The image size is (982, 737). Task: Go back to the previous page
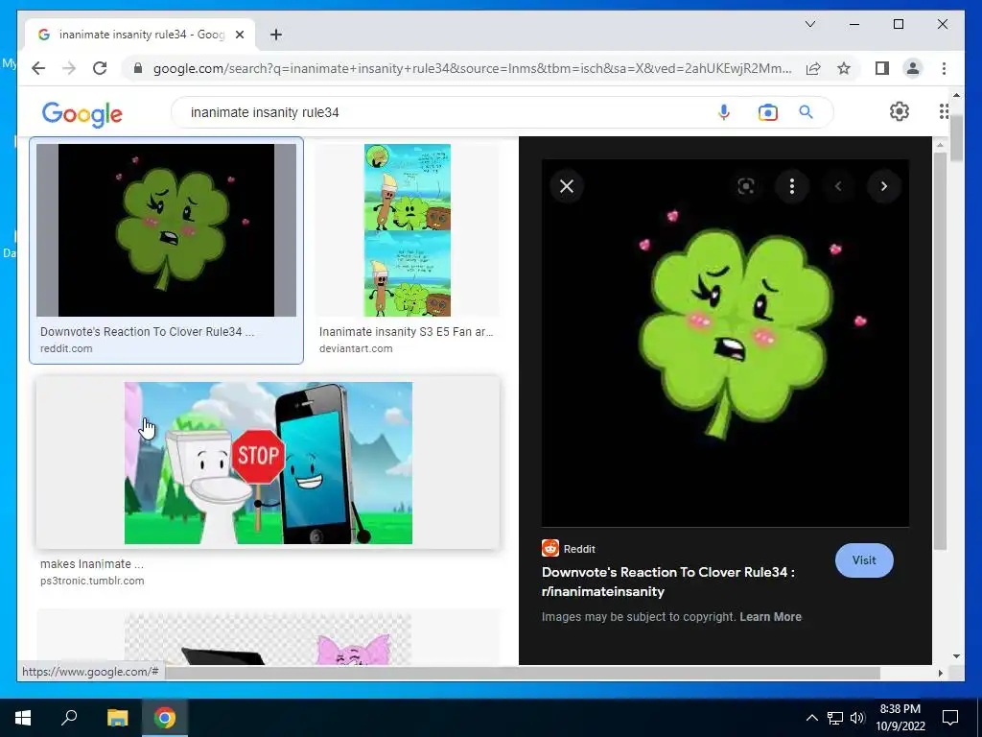(38, 68)
